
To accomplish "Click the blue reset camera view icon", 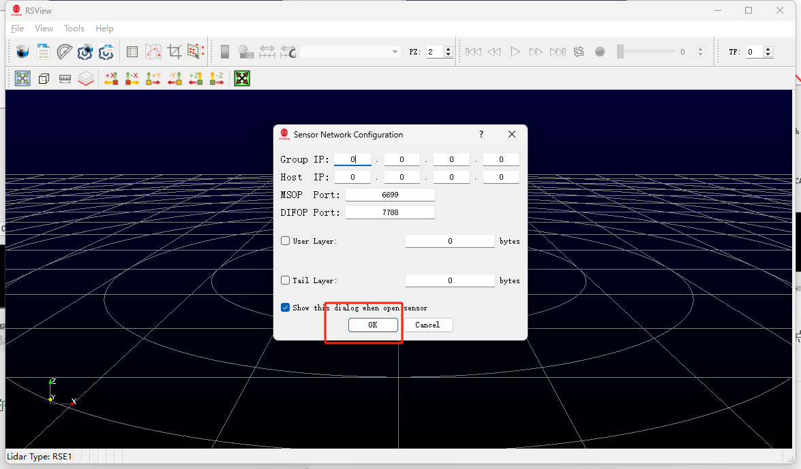I will (x=22, y=78).
